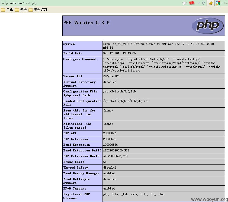Click the 'Loaded Configuration File' label
This screenshot has height=202, width=228.
[82, 103]
